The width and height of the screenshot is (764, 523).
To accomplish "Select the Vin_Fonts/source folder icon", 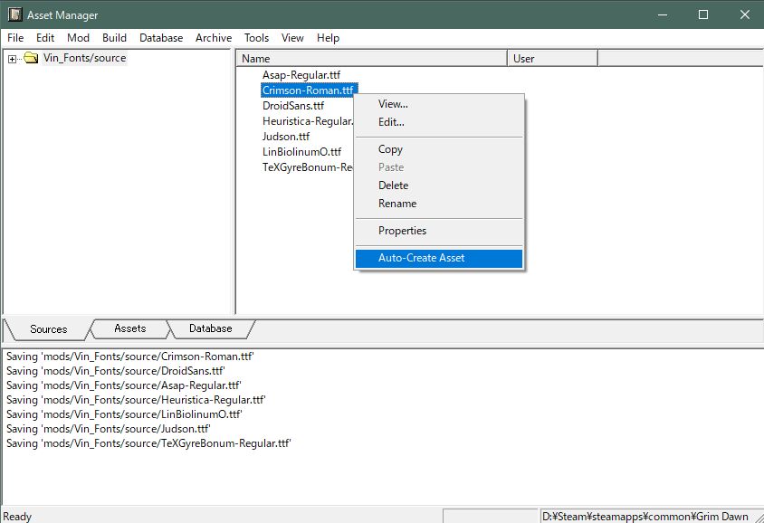I will click(x=31, y=59).
